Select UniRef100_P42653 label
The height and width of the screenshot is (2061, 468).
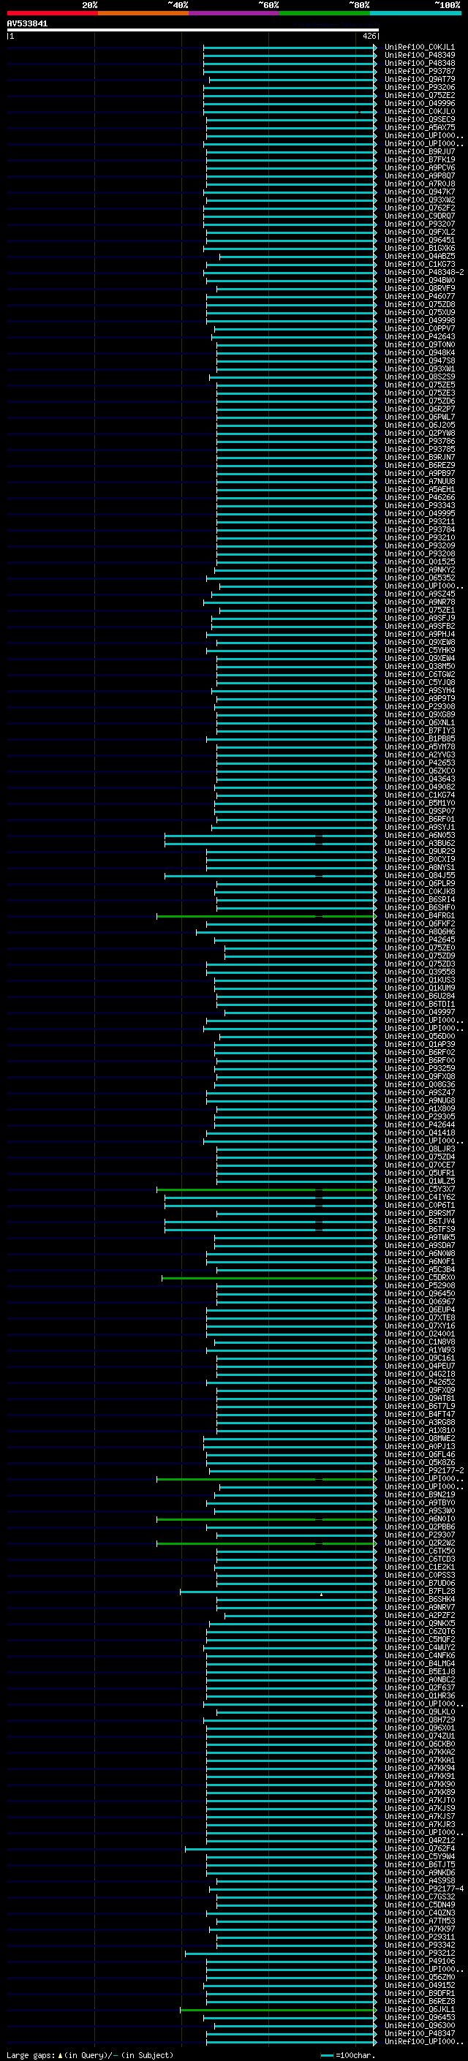point(419,763)
